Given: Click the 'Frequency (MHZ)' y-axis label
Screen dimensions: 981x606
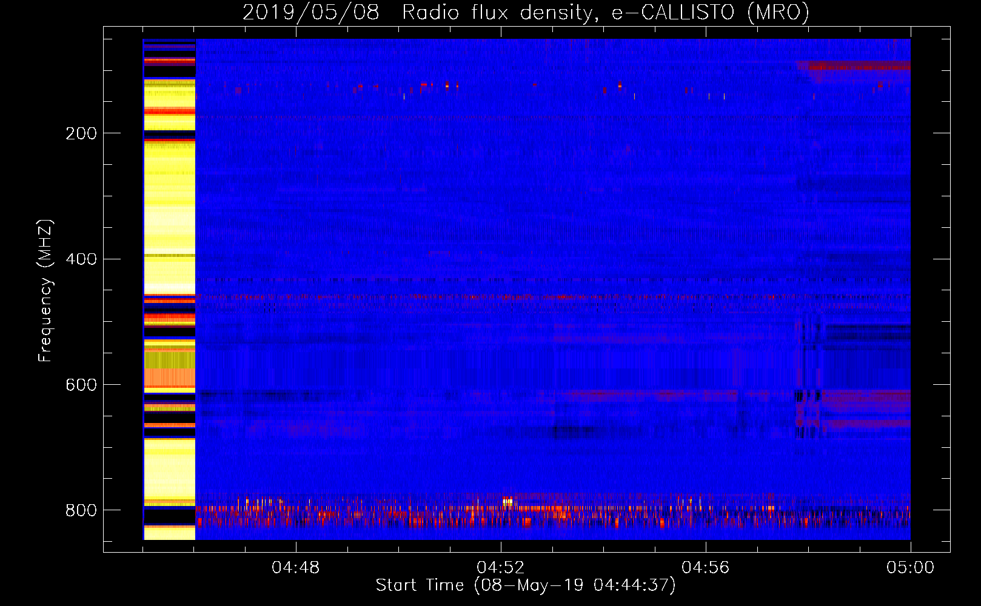Looking at the screenshot, I should tap(45, 291).
